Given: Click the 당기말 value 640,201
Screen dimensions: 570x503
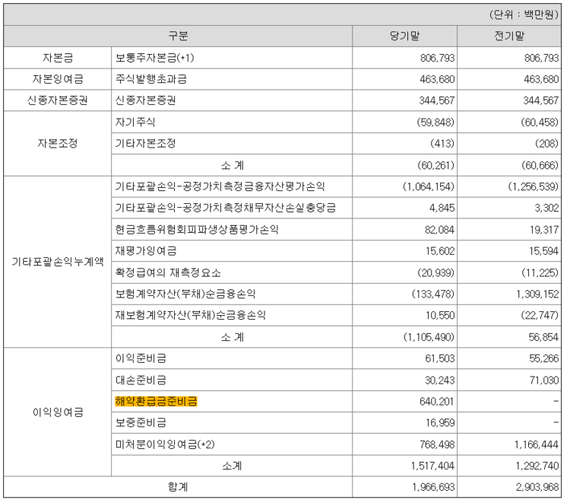Looking at the screenshot, I should point(436,402).
